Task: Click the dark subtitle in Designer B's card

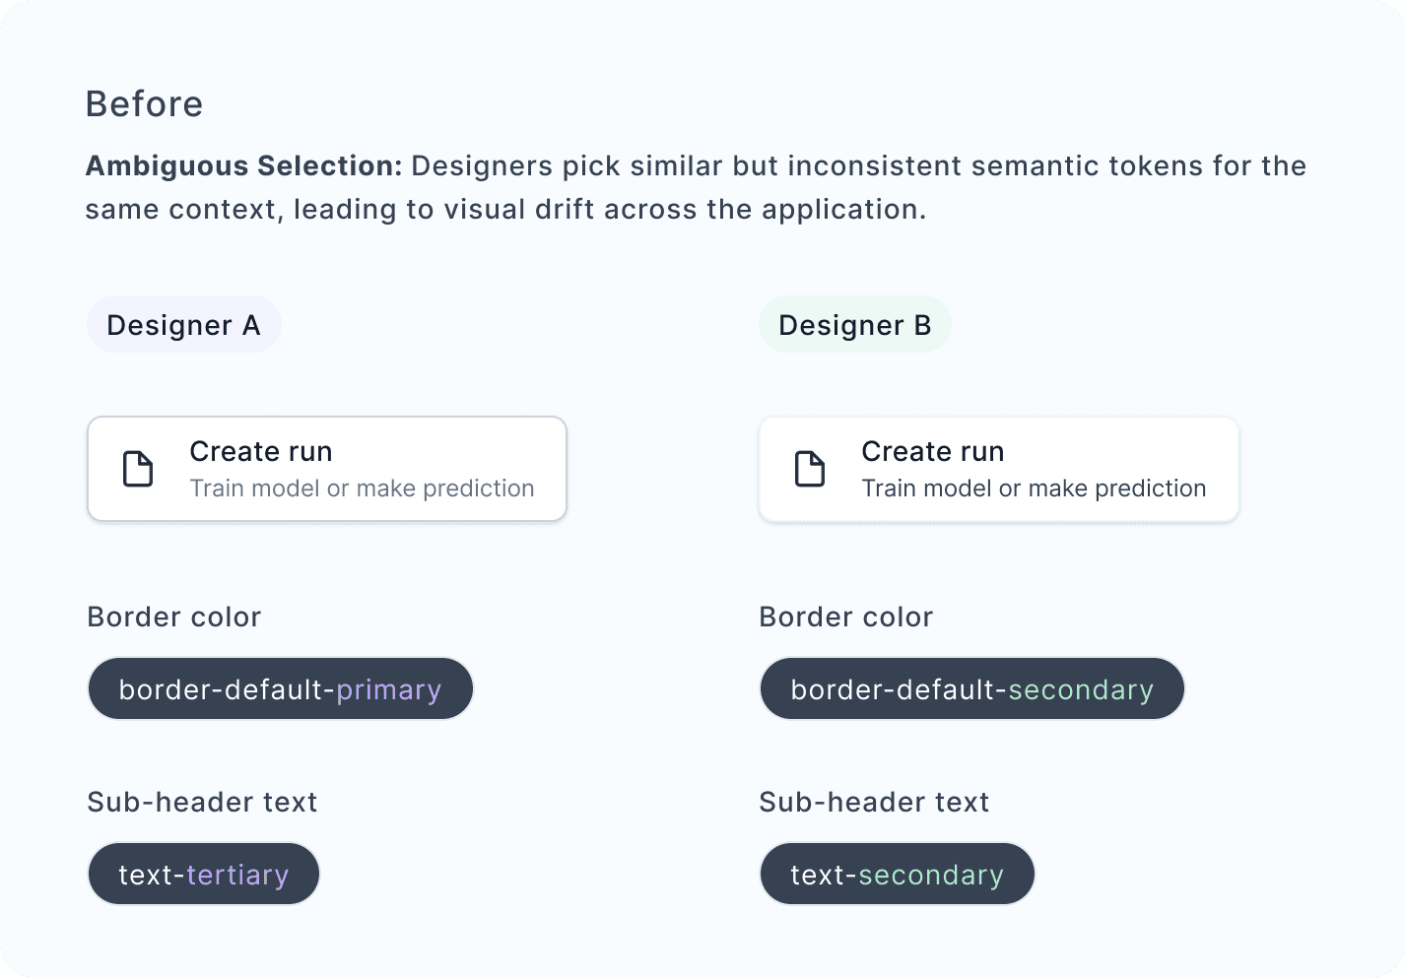Action: coord(1034,488)
